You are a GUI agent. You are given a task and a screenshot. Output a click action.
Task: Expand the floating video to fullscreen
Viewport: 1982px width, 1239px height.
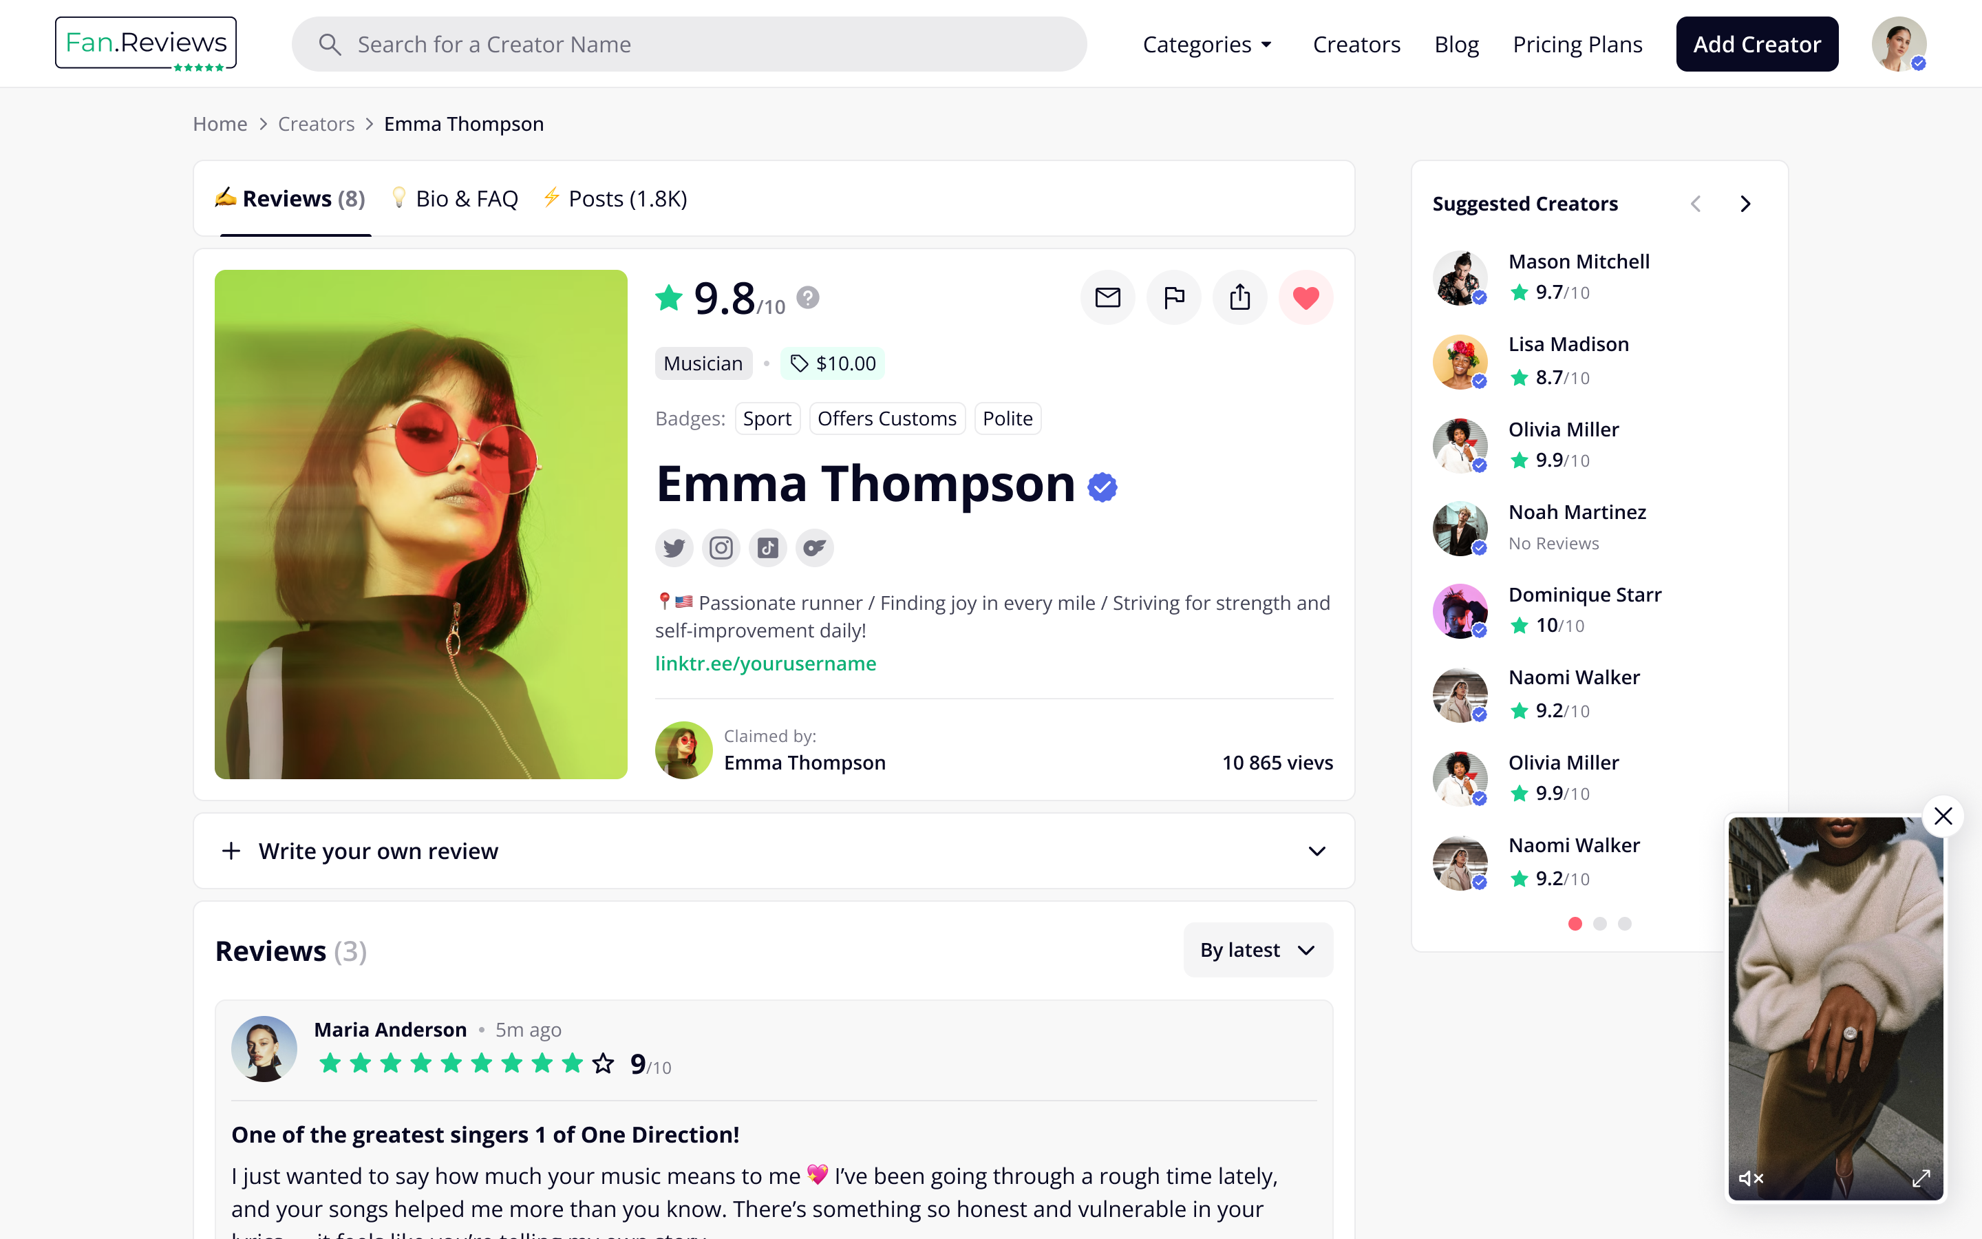click(1922, 1178)
